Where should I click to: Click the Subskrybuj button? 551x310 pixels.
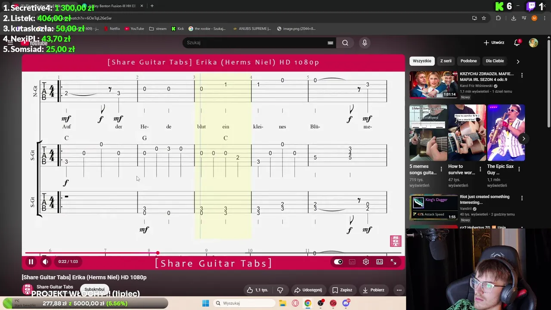click(x=94, y=289)
